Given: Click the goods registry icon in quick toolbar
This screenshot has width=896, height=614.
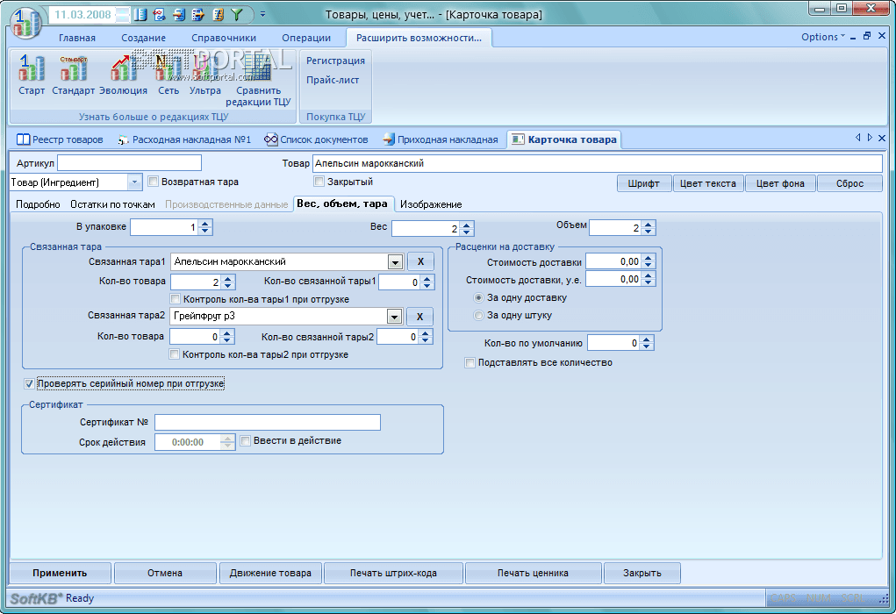Looking at the screenshot, I should pyautogui.click(x=140, y=15).
